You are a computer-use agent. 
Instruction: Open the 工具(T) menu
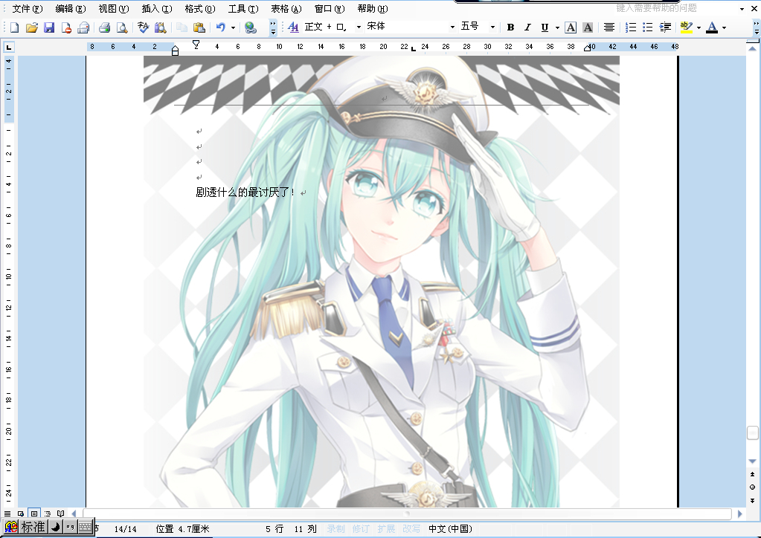[243, 9]
